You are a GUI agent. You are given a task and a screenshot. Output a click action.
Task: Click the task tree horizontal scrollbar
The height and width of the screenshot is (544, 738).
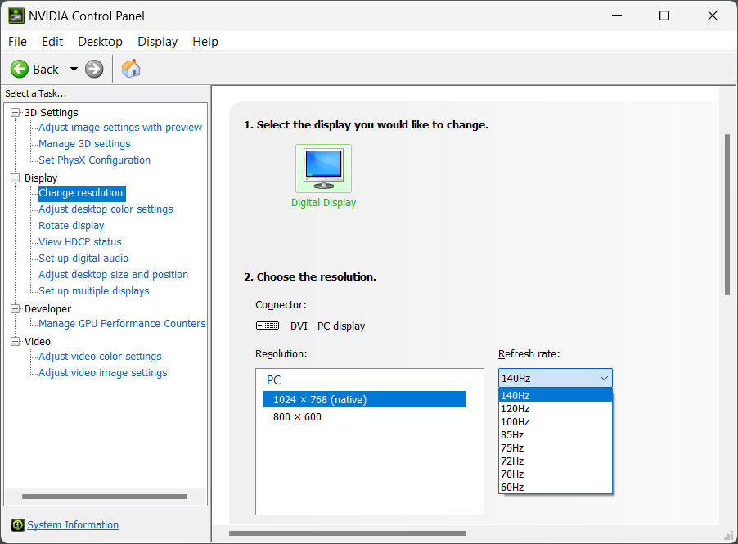click(x=105, y=497)
